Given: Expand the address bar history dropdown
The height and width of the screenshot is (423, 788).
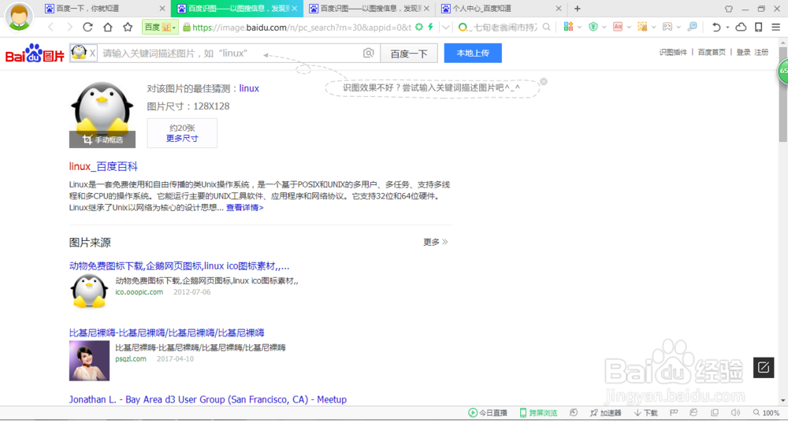Looking at the screenshot, I should click(x=445, y=27).
